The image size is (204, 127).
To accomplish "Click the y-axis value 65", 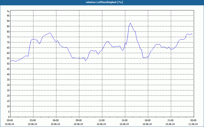I will click(x=8, y=48).
